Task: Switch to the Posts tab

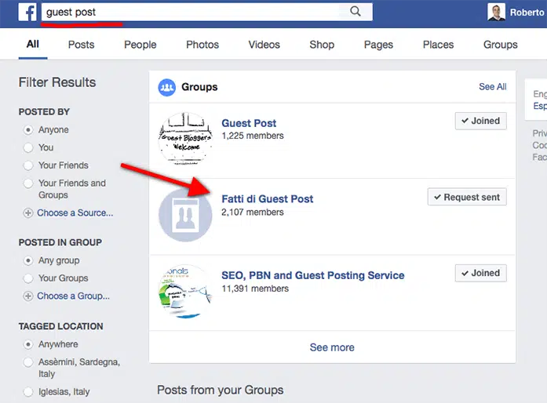Action: coord(82,45)
